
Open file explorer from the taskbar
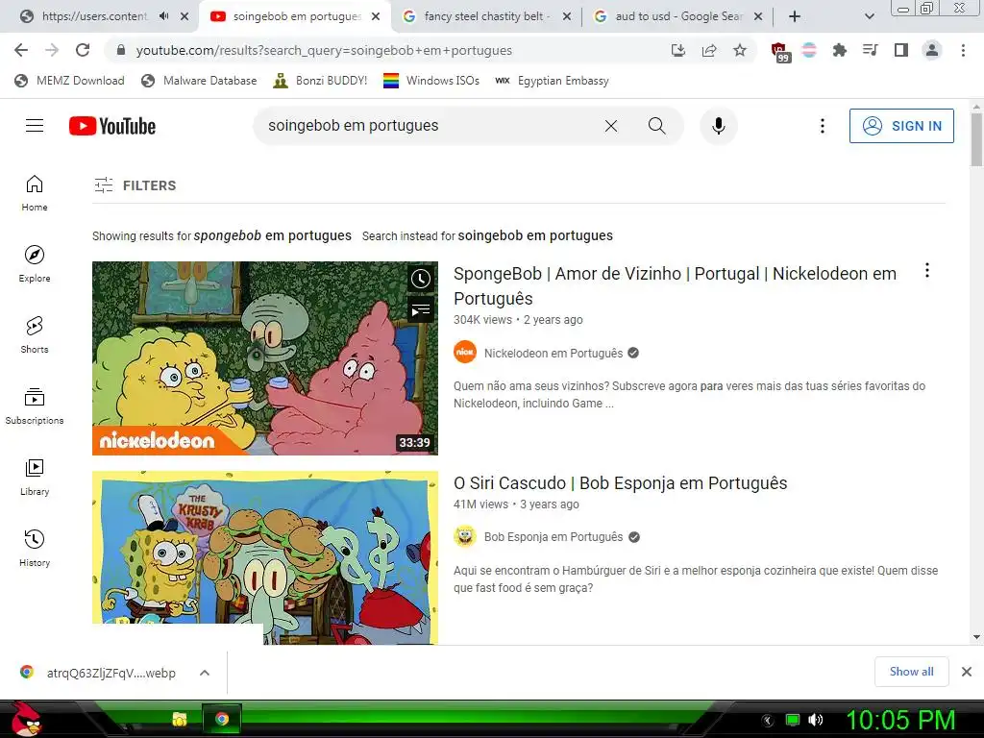point(180,719)
